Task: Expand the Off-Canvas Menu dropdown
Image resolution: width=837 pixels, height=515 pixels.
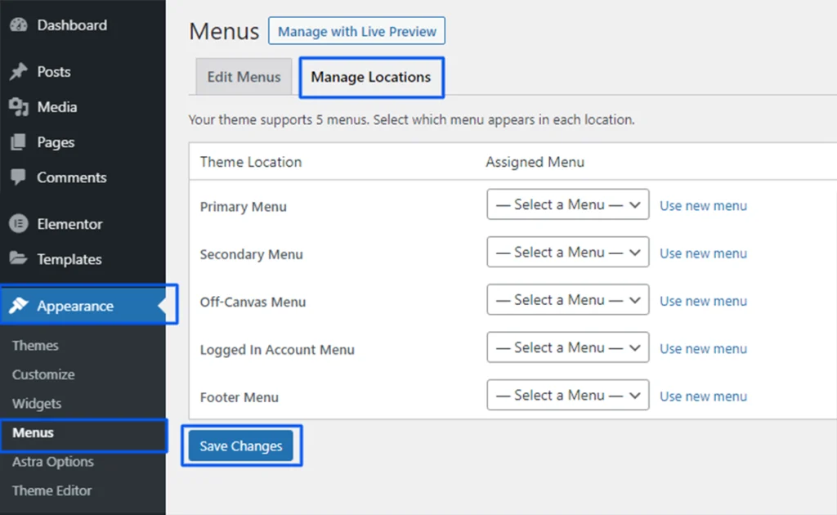Action: coord(567,299)
